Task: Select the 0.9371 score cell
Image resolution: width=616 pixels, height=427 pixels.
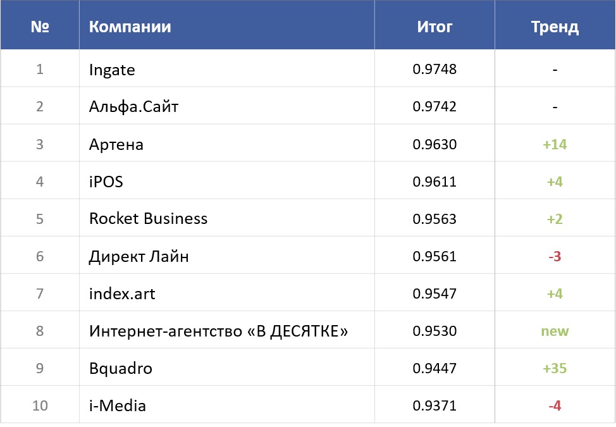Action: click(x=434, y=405)
